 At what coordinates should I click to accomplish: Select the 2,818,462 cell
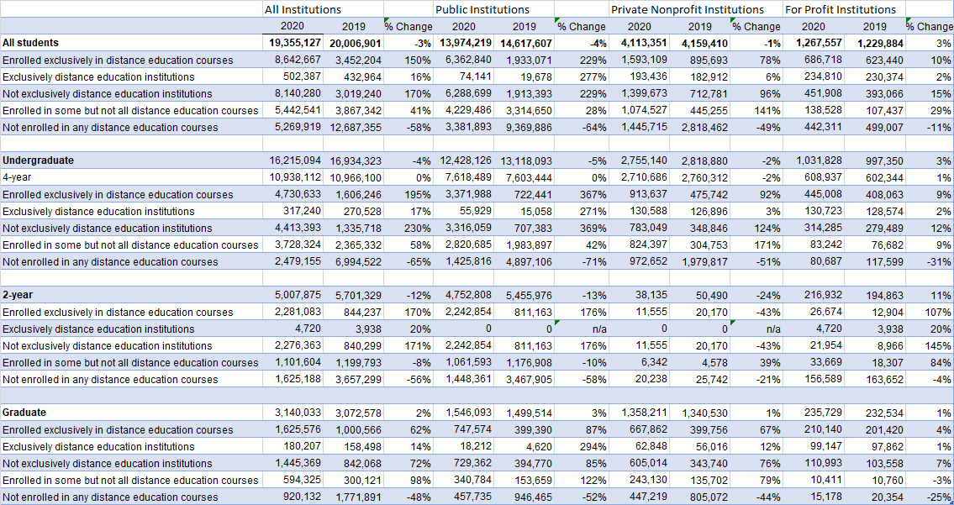pyautogui.click(x=699, y=128)
